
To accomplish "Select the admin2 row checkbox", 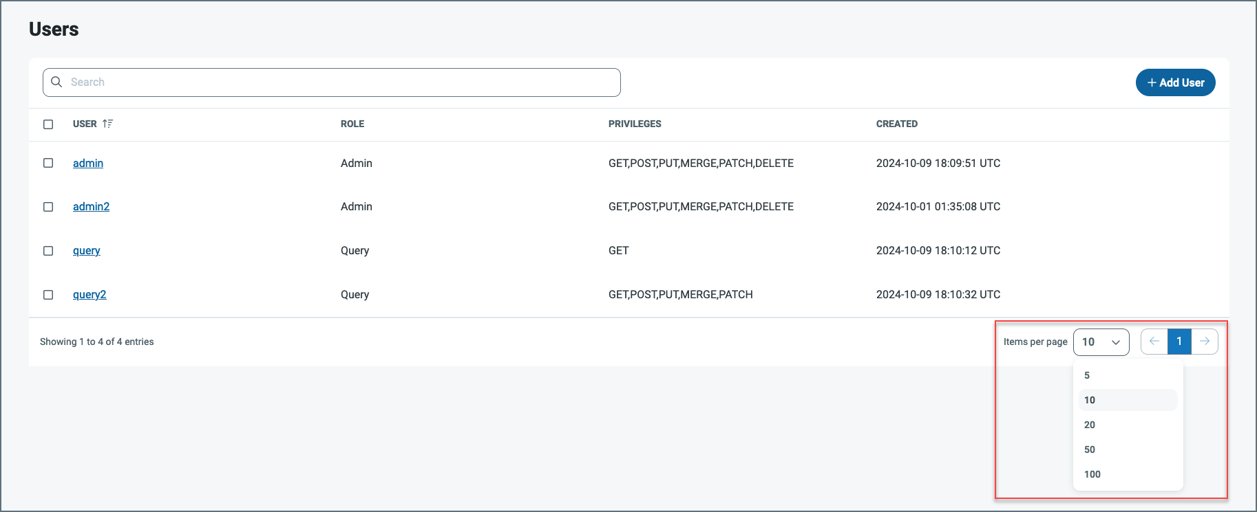I will pyautogui.click(x=48, y=207).
